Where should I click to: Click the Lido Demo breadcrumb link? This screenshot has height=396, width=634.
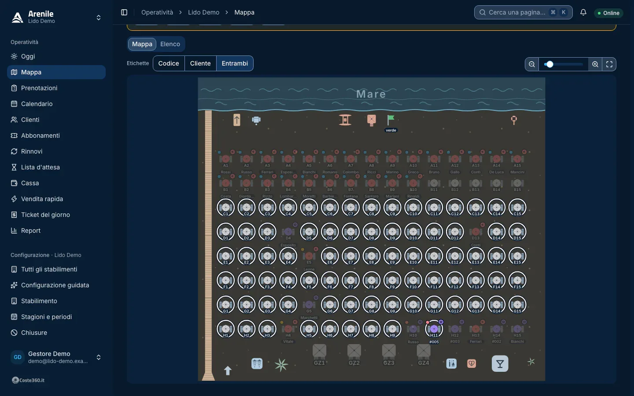[203, 12]
